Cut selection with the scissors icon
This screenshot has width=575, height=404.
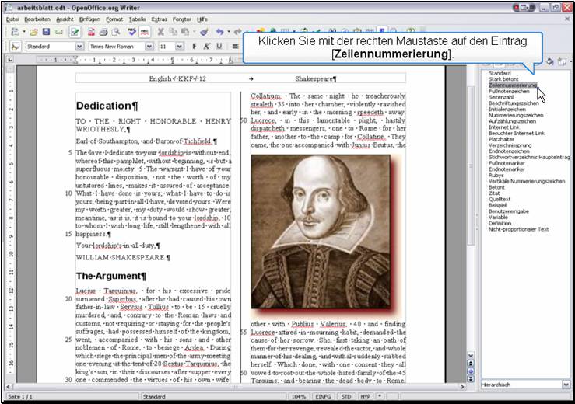point(161,32)
